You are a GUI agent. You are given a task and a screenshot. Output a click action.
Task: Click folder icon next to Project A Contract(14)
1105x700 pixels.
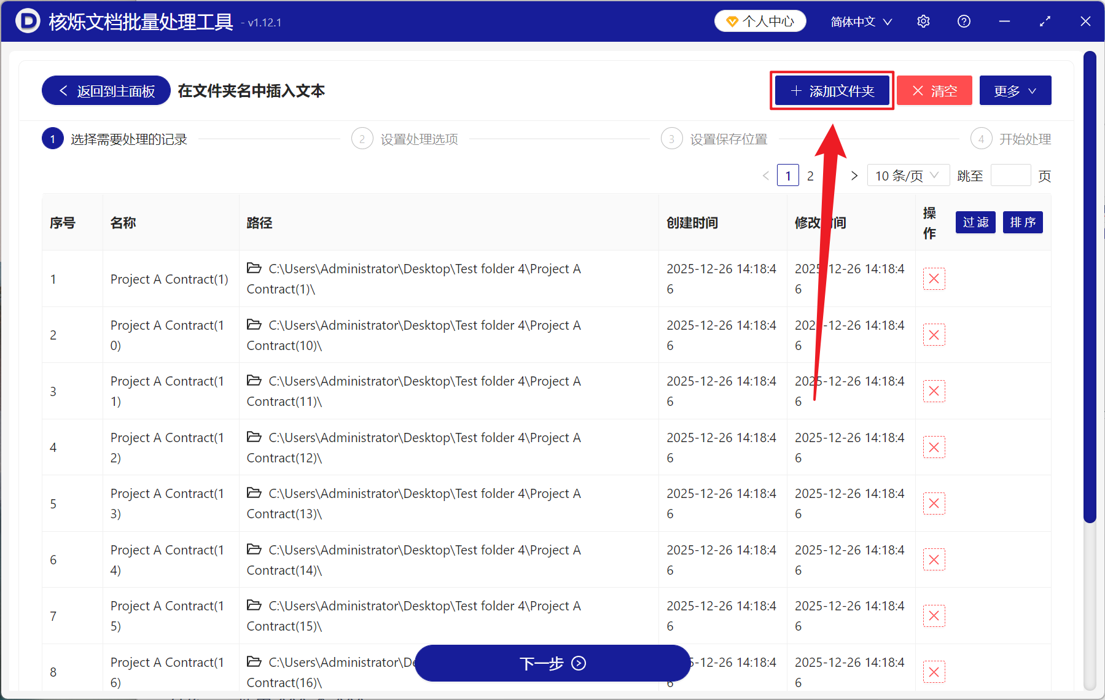(x=254, y=549)
